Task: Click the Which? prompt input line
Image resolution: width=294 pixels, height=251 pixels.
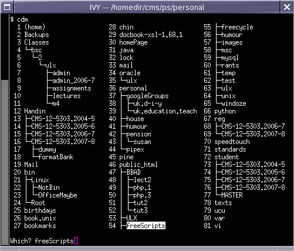Action: click(44, 241)
